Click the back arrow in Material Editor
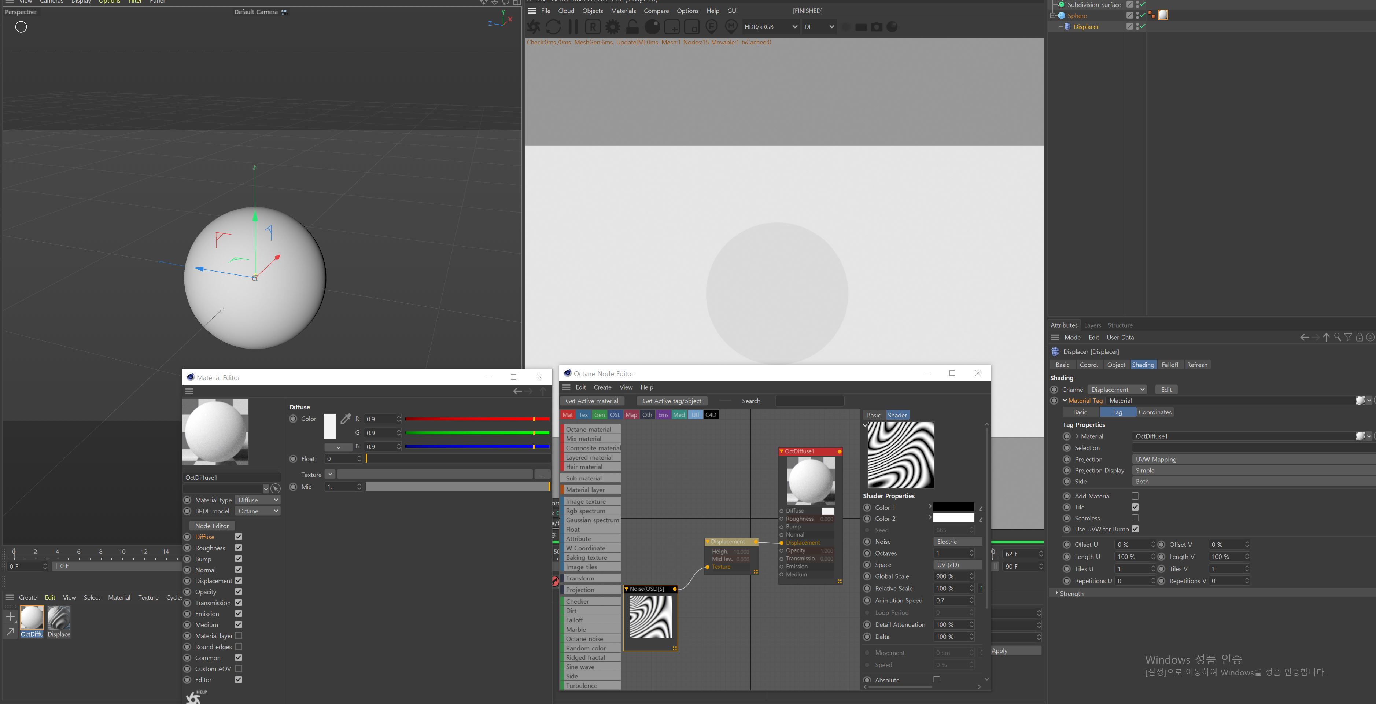1376x704 pixels. click(x=517, y=391)
